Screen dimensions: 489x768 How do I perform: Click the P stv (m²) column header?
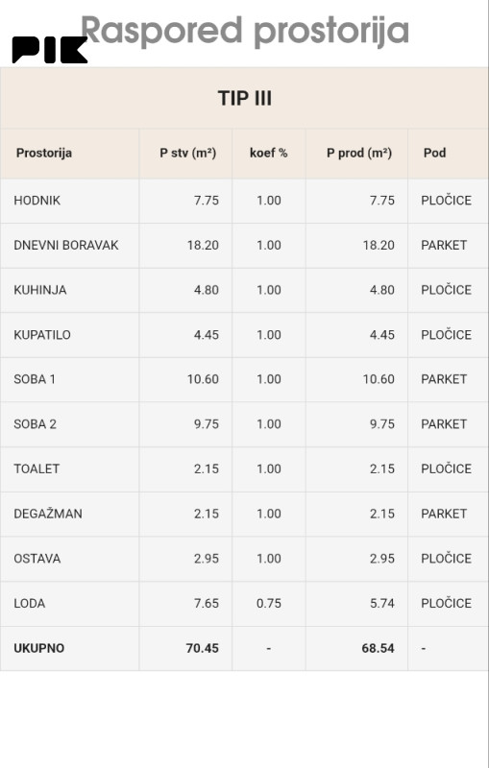pos(187,153)
